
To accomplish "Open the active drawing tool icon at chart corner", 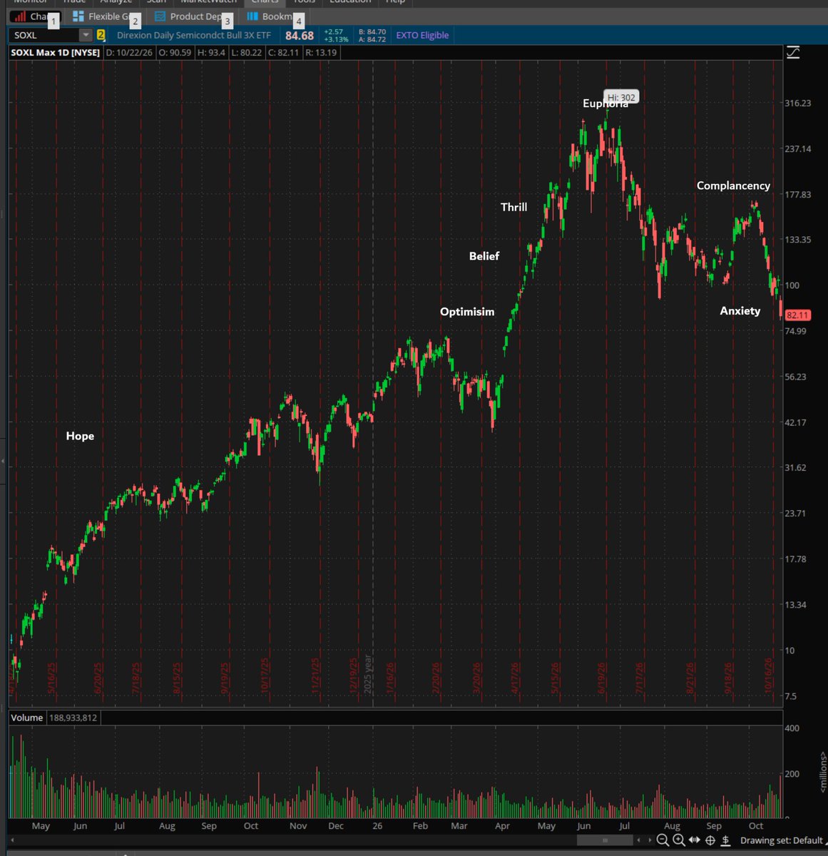I will coord(793,53).
